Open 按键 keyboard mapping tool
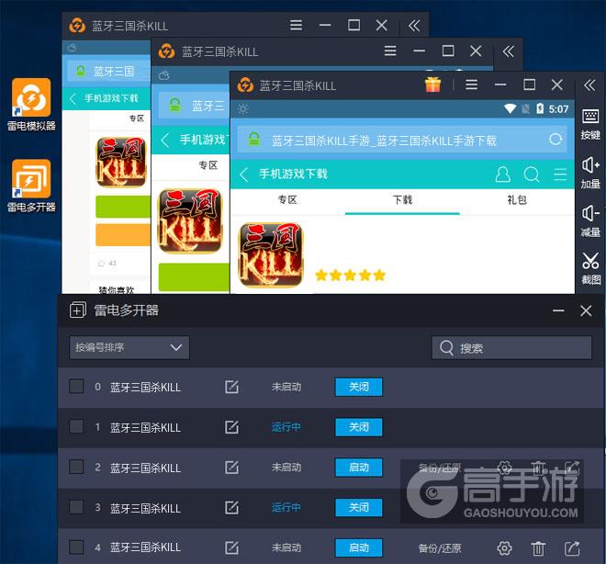Image resolution: width=606 pixels, height=564 pixels. [x=590, y=124]
